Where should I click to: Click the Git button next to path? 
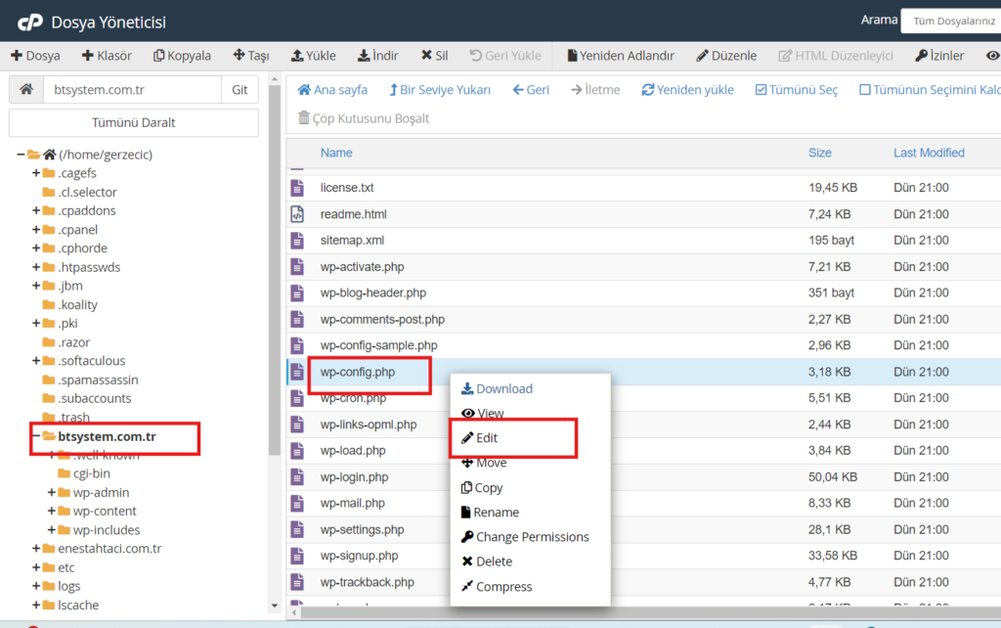[x=240, y=89]
